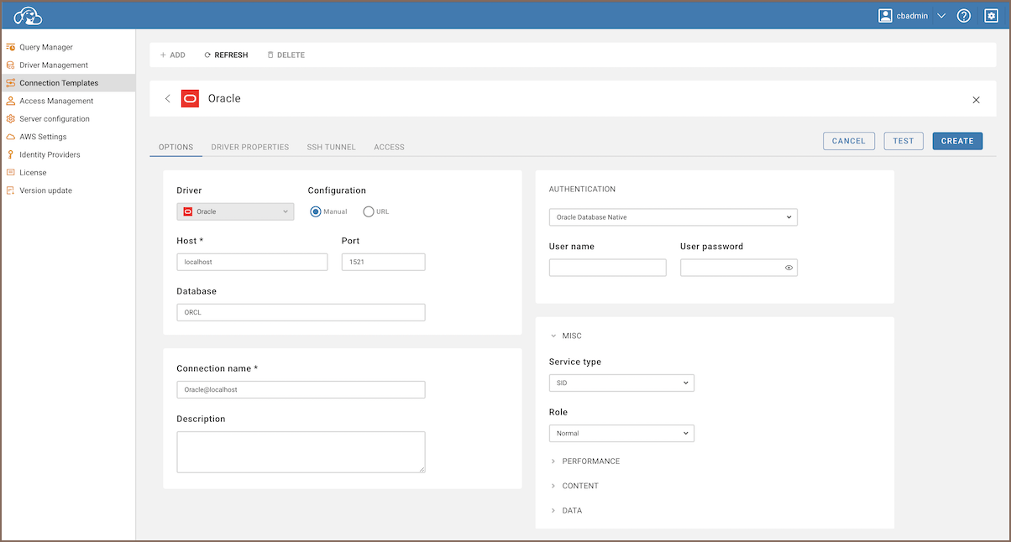Reveal the user password text
Screen dimensions: 1011x542
tap(788, 267)
